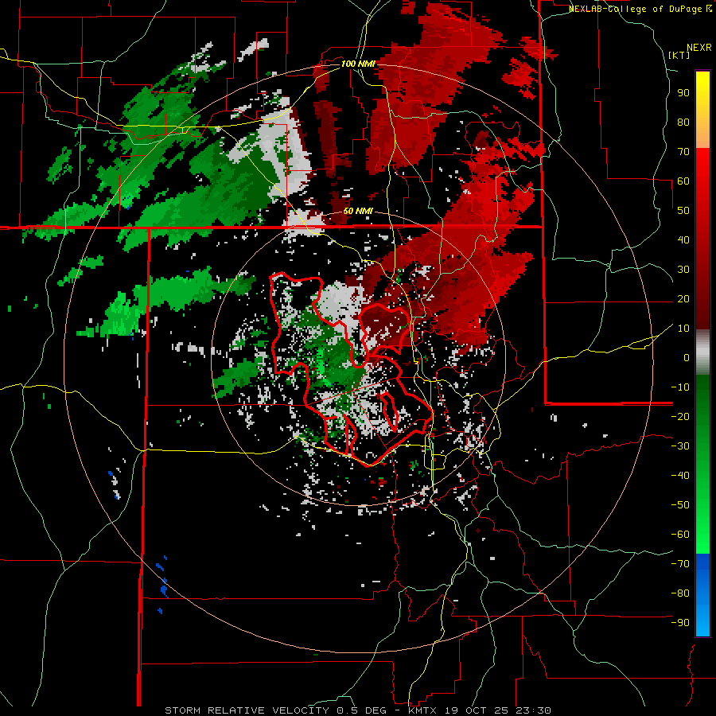Click the "-30" value on the velocity scale
Image resolution: width=716 pixels, height=716 pixels.
(x=680, y=446)
